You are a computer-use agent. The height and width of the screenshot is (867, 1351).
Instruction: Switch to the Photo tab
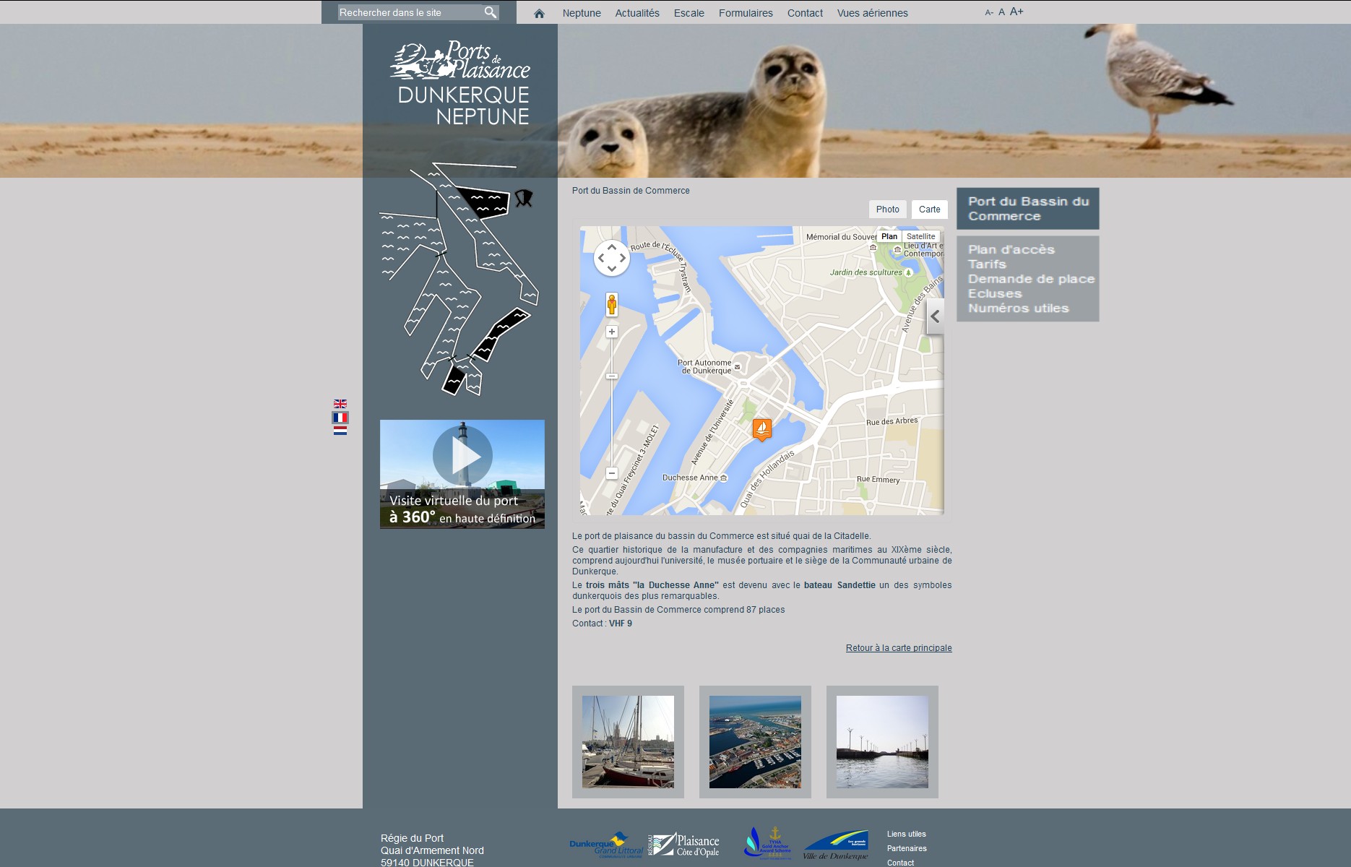[887, 210]
